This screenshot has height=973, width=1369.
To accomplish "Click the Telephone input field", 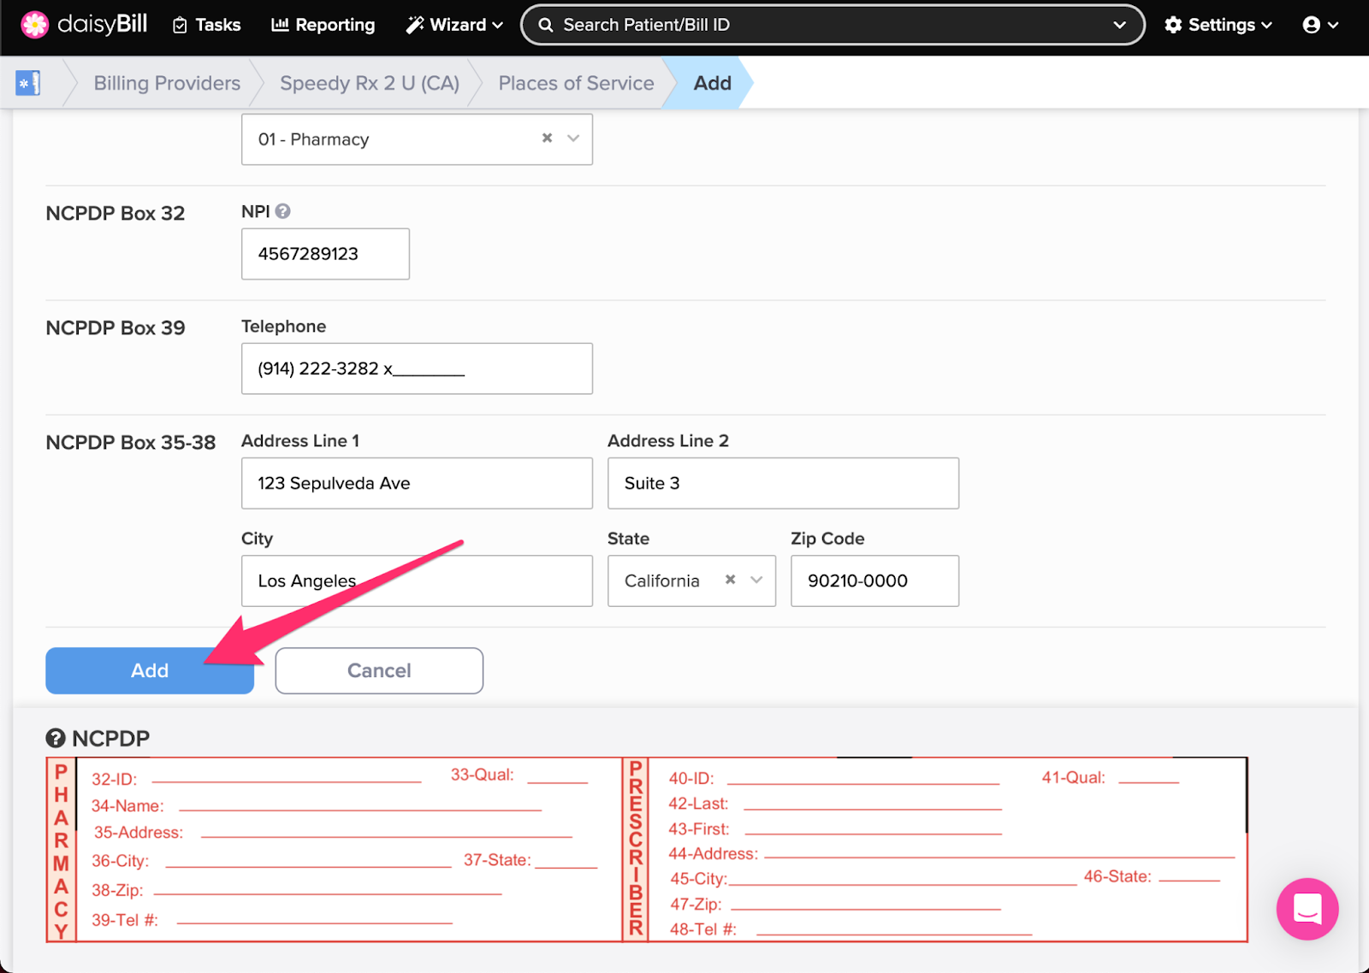I will coord(417,369).
